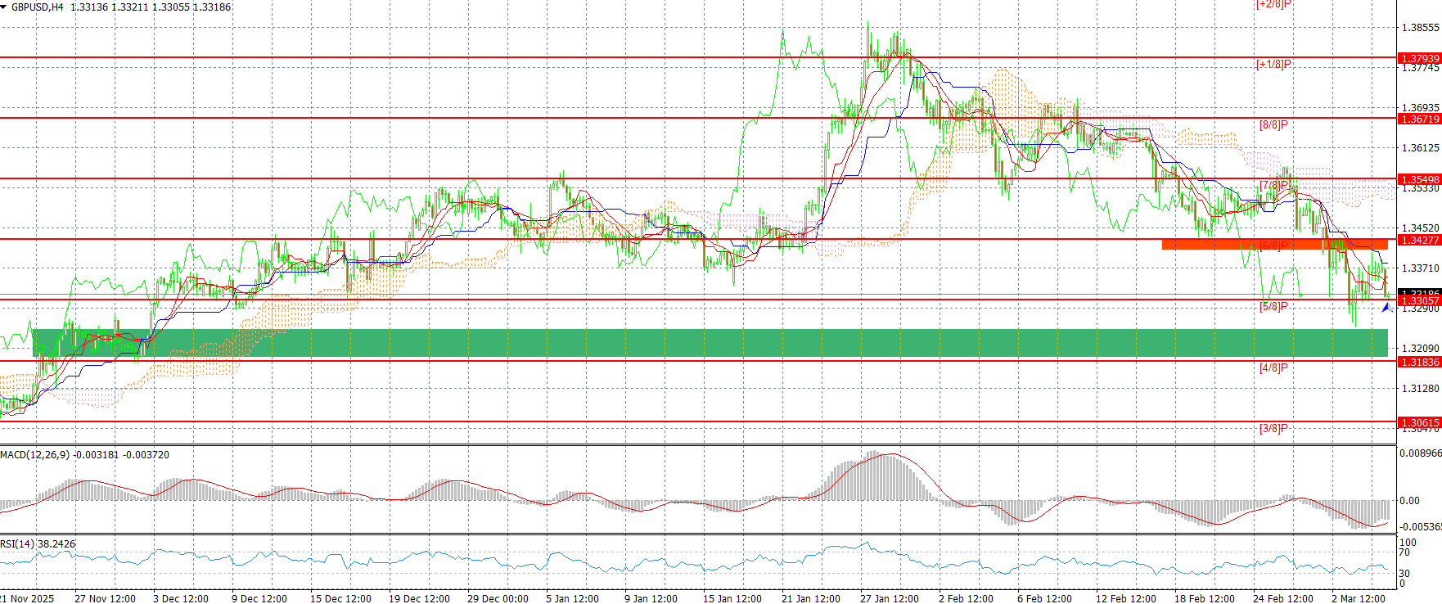The image size is (1442, 604).
Task: Click the red 1.35498 price level label
Action: 1420,179
